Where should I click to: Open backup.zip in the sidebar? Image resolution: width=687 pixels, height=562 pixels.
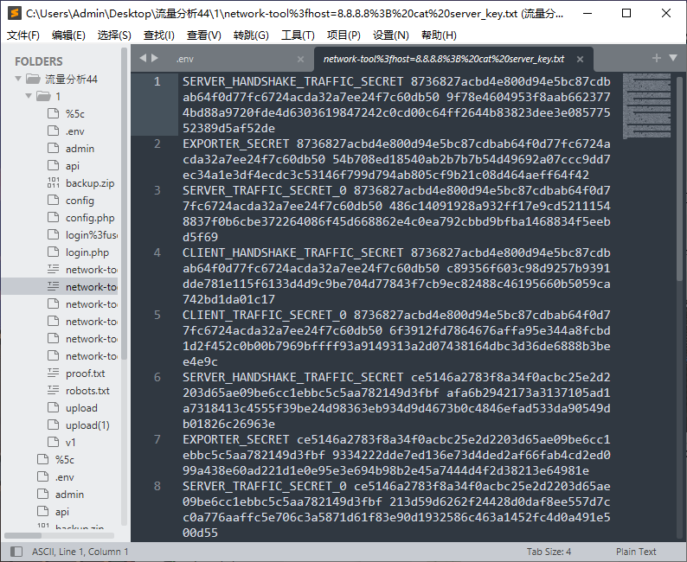(x=90, y=183)
